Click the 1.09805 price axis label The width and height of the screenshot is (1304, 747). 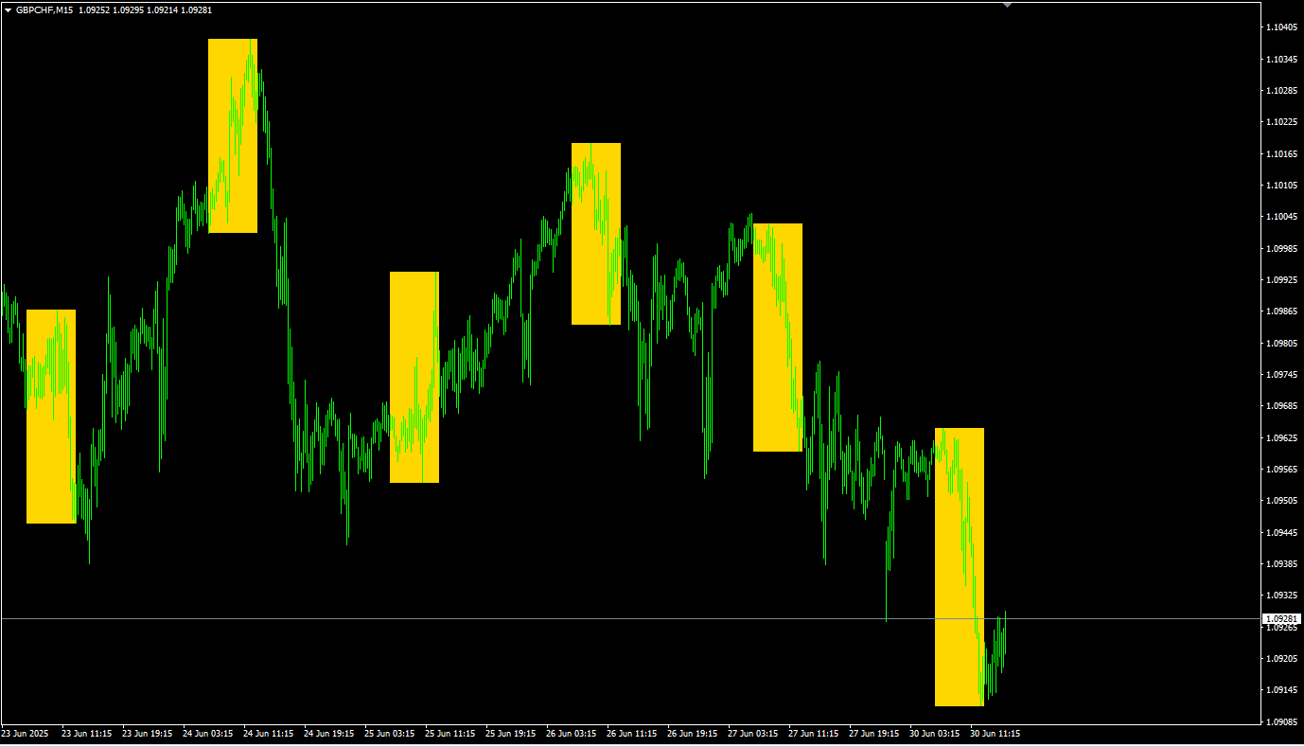point(1282,343)
